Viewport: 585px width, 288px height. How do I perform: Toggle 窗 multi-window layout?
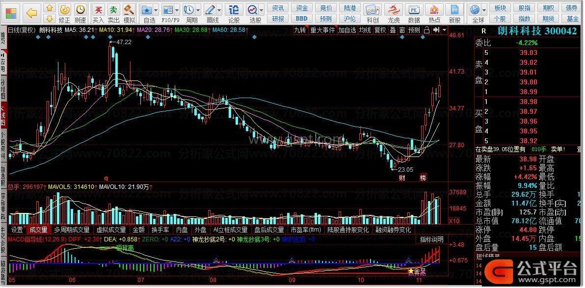[x=402, y=30]
